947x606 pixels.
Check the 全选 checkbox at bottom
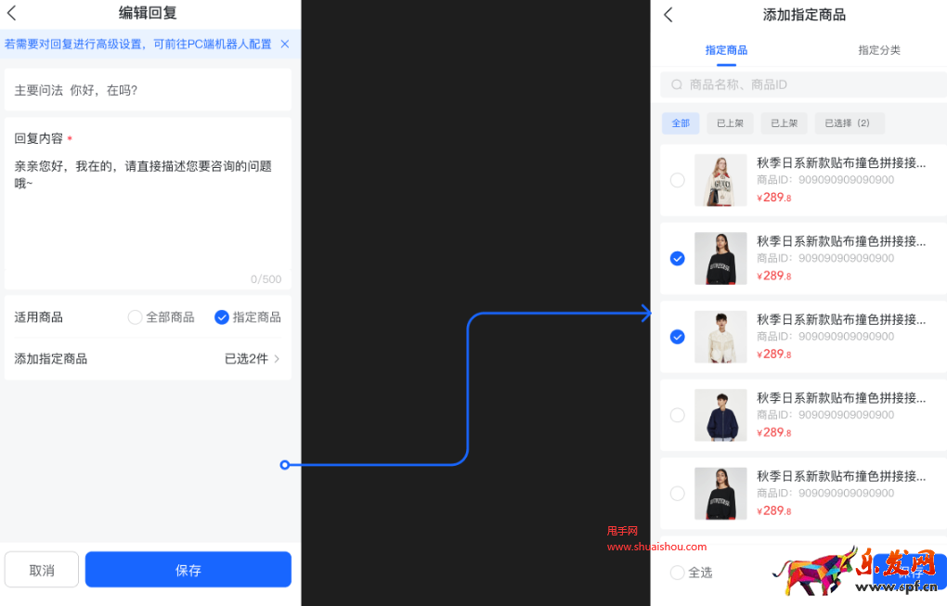click(677, 573)
